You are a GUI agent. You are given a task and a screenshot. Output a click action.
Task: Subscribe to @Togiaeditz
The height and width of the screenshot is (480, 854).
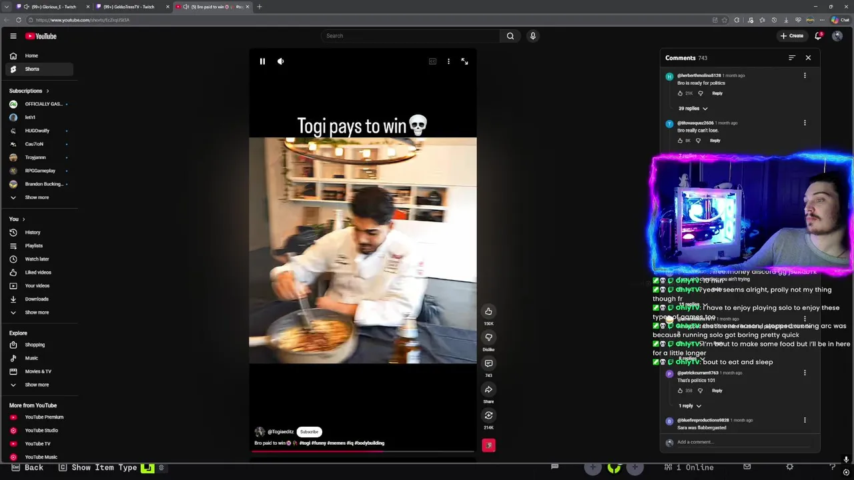tap(309, 432)
